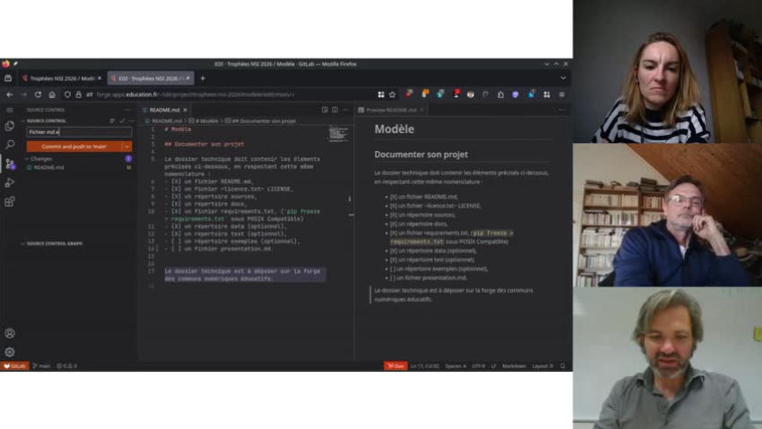Open more actions in the Source Control view title
The height and width of the screenshot is (429, 762).
pos(127,110)
